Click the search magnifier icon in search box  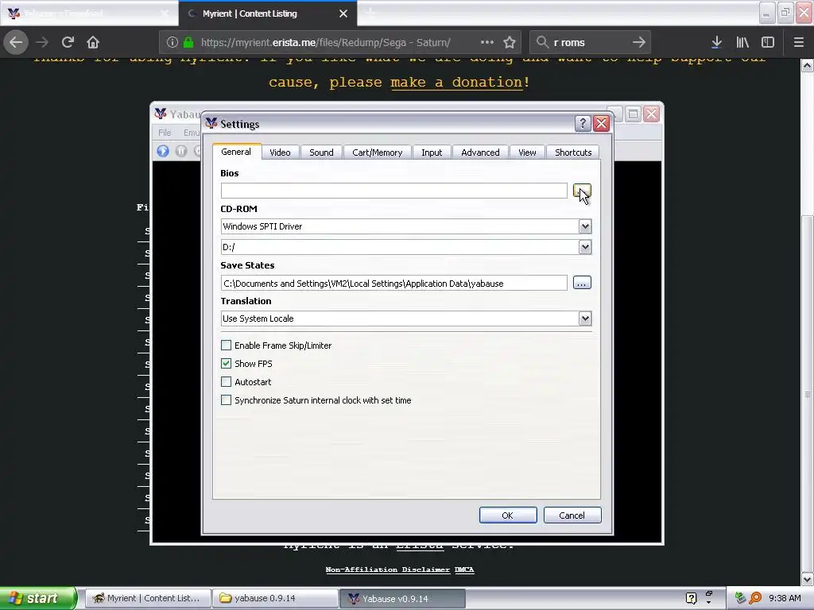[542, 42]
